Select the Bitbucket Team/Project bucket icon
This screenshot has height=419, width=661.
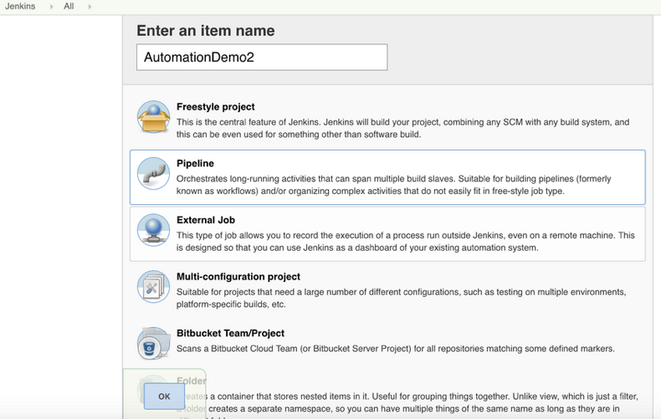click(153, 344)
